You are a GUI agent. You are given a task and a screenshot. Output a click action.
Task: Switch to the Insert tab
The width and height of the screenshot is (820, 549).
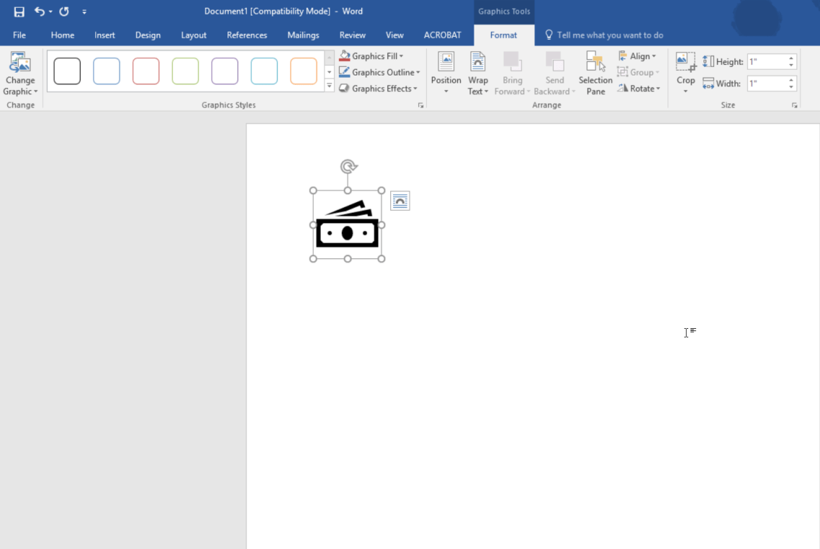pos(104,35)
